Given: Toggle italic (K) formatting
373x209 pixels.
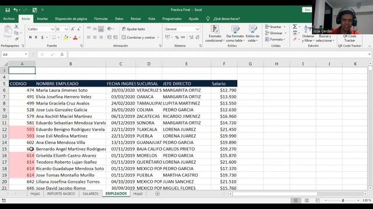Looking at the screenshot, I should point(36,37).
